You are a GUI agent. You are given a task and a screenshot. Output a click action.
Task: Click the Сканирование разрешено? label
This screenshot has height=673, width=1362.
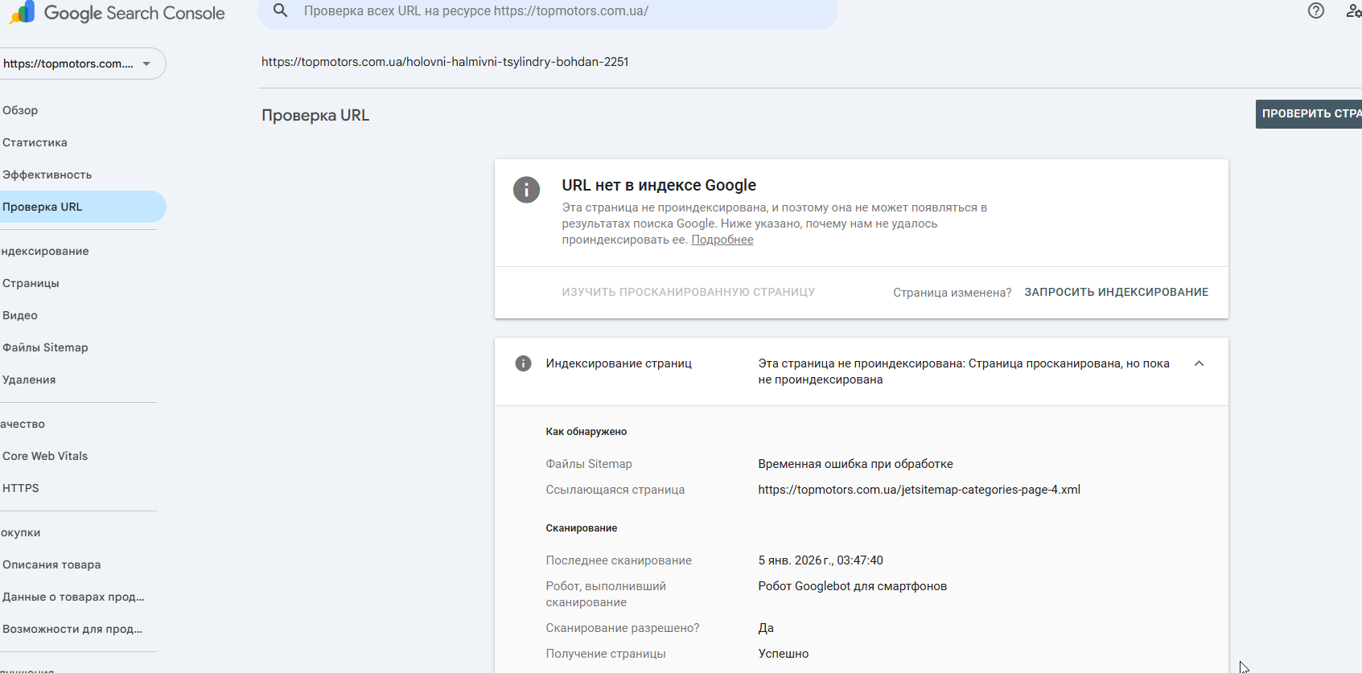(622, 628)
